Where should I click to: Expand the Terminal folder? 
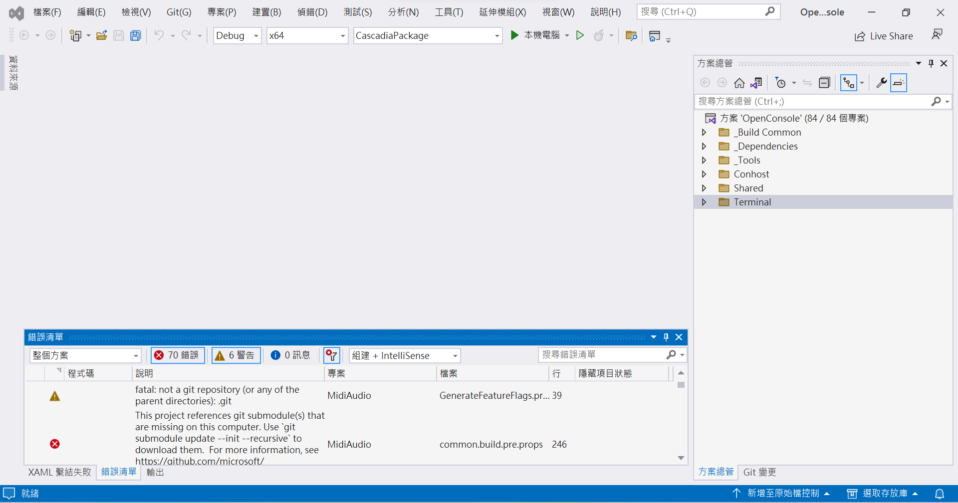(x=704, y=202)
